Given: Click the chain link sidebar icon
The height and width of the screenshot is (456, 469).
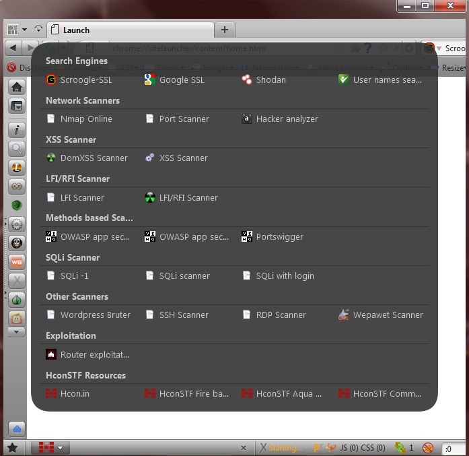Looking at the screenshot, I should (x=17, y=187).
